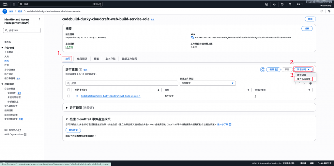Viewport: 334px width, 166px height.
Task: Open the notifications bell icon
Action: (x=274, y=4)
